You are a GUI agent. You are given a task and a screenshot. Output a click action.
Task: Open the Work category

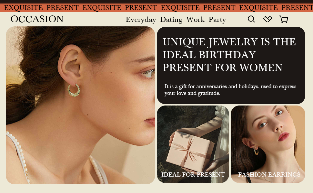196,20
